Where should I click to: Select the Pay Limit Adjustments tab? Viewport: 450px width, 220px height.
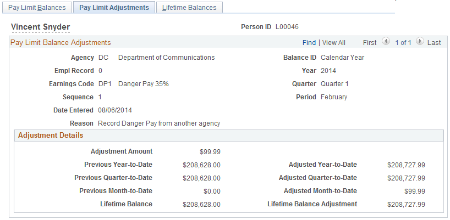[114, 8]
